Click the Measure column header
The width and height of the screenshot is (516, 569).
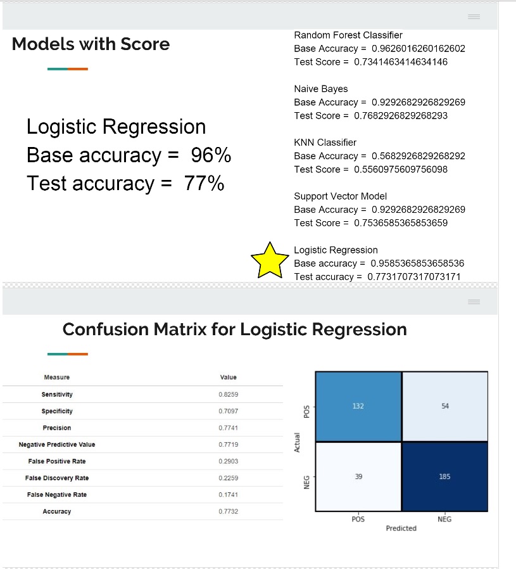[57, 378]
